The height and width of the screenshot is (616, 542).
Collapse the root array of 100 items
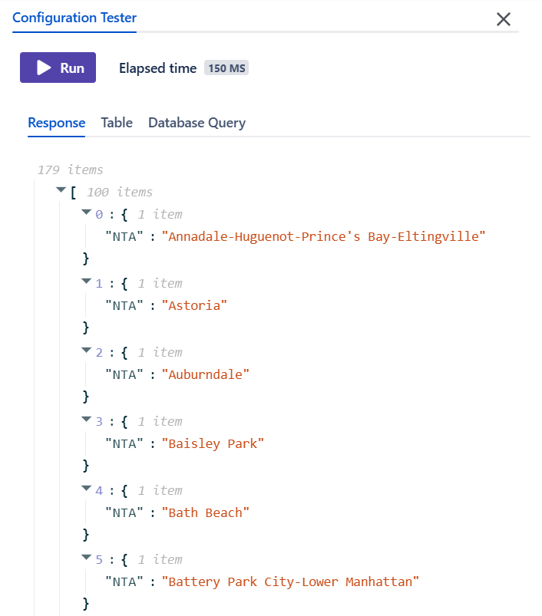(x=61, y=190)
